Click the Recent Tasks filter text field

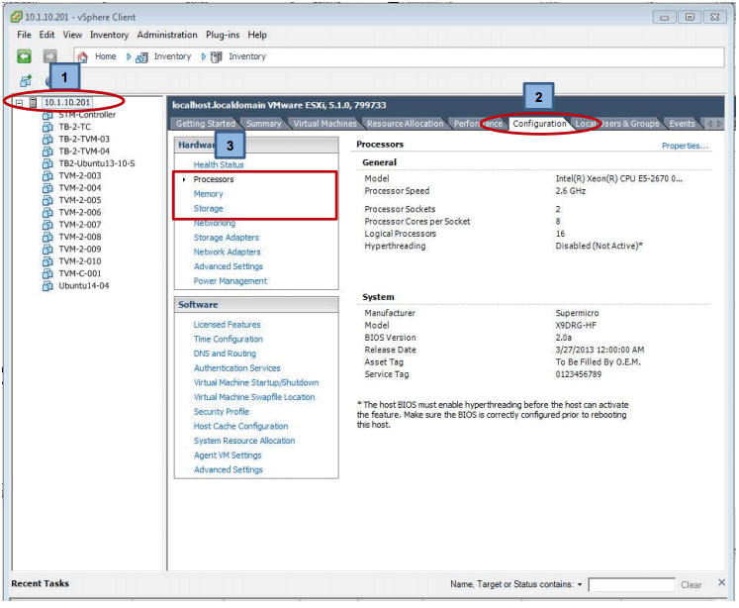tap(631, 585)
